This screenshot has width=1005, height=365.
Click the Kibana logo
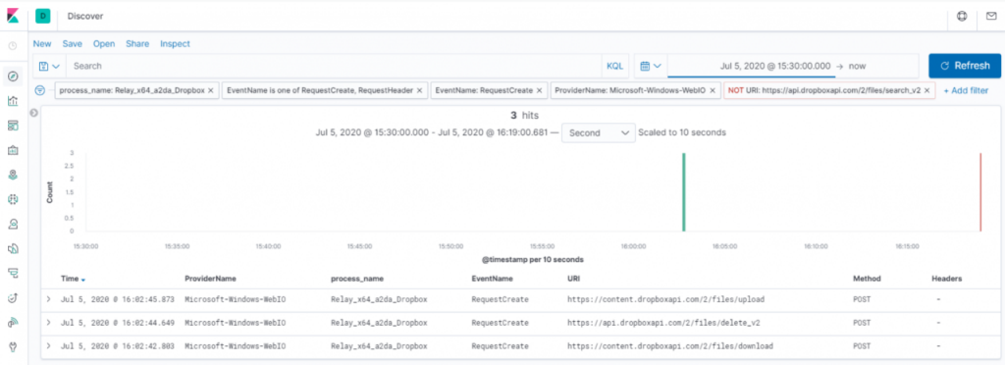[x=13, y=15]
